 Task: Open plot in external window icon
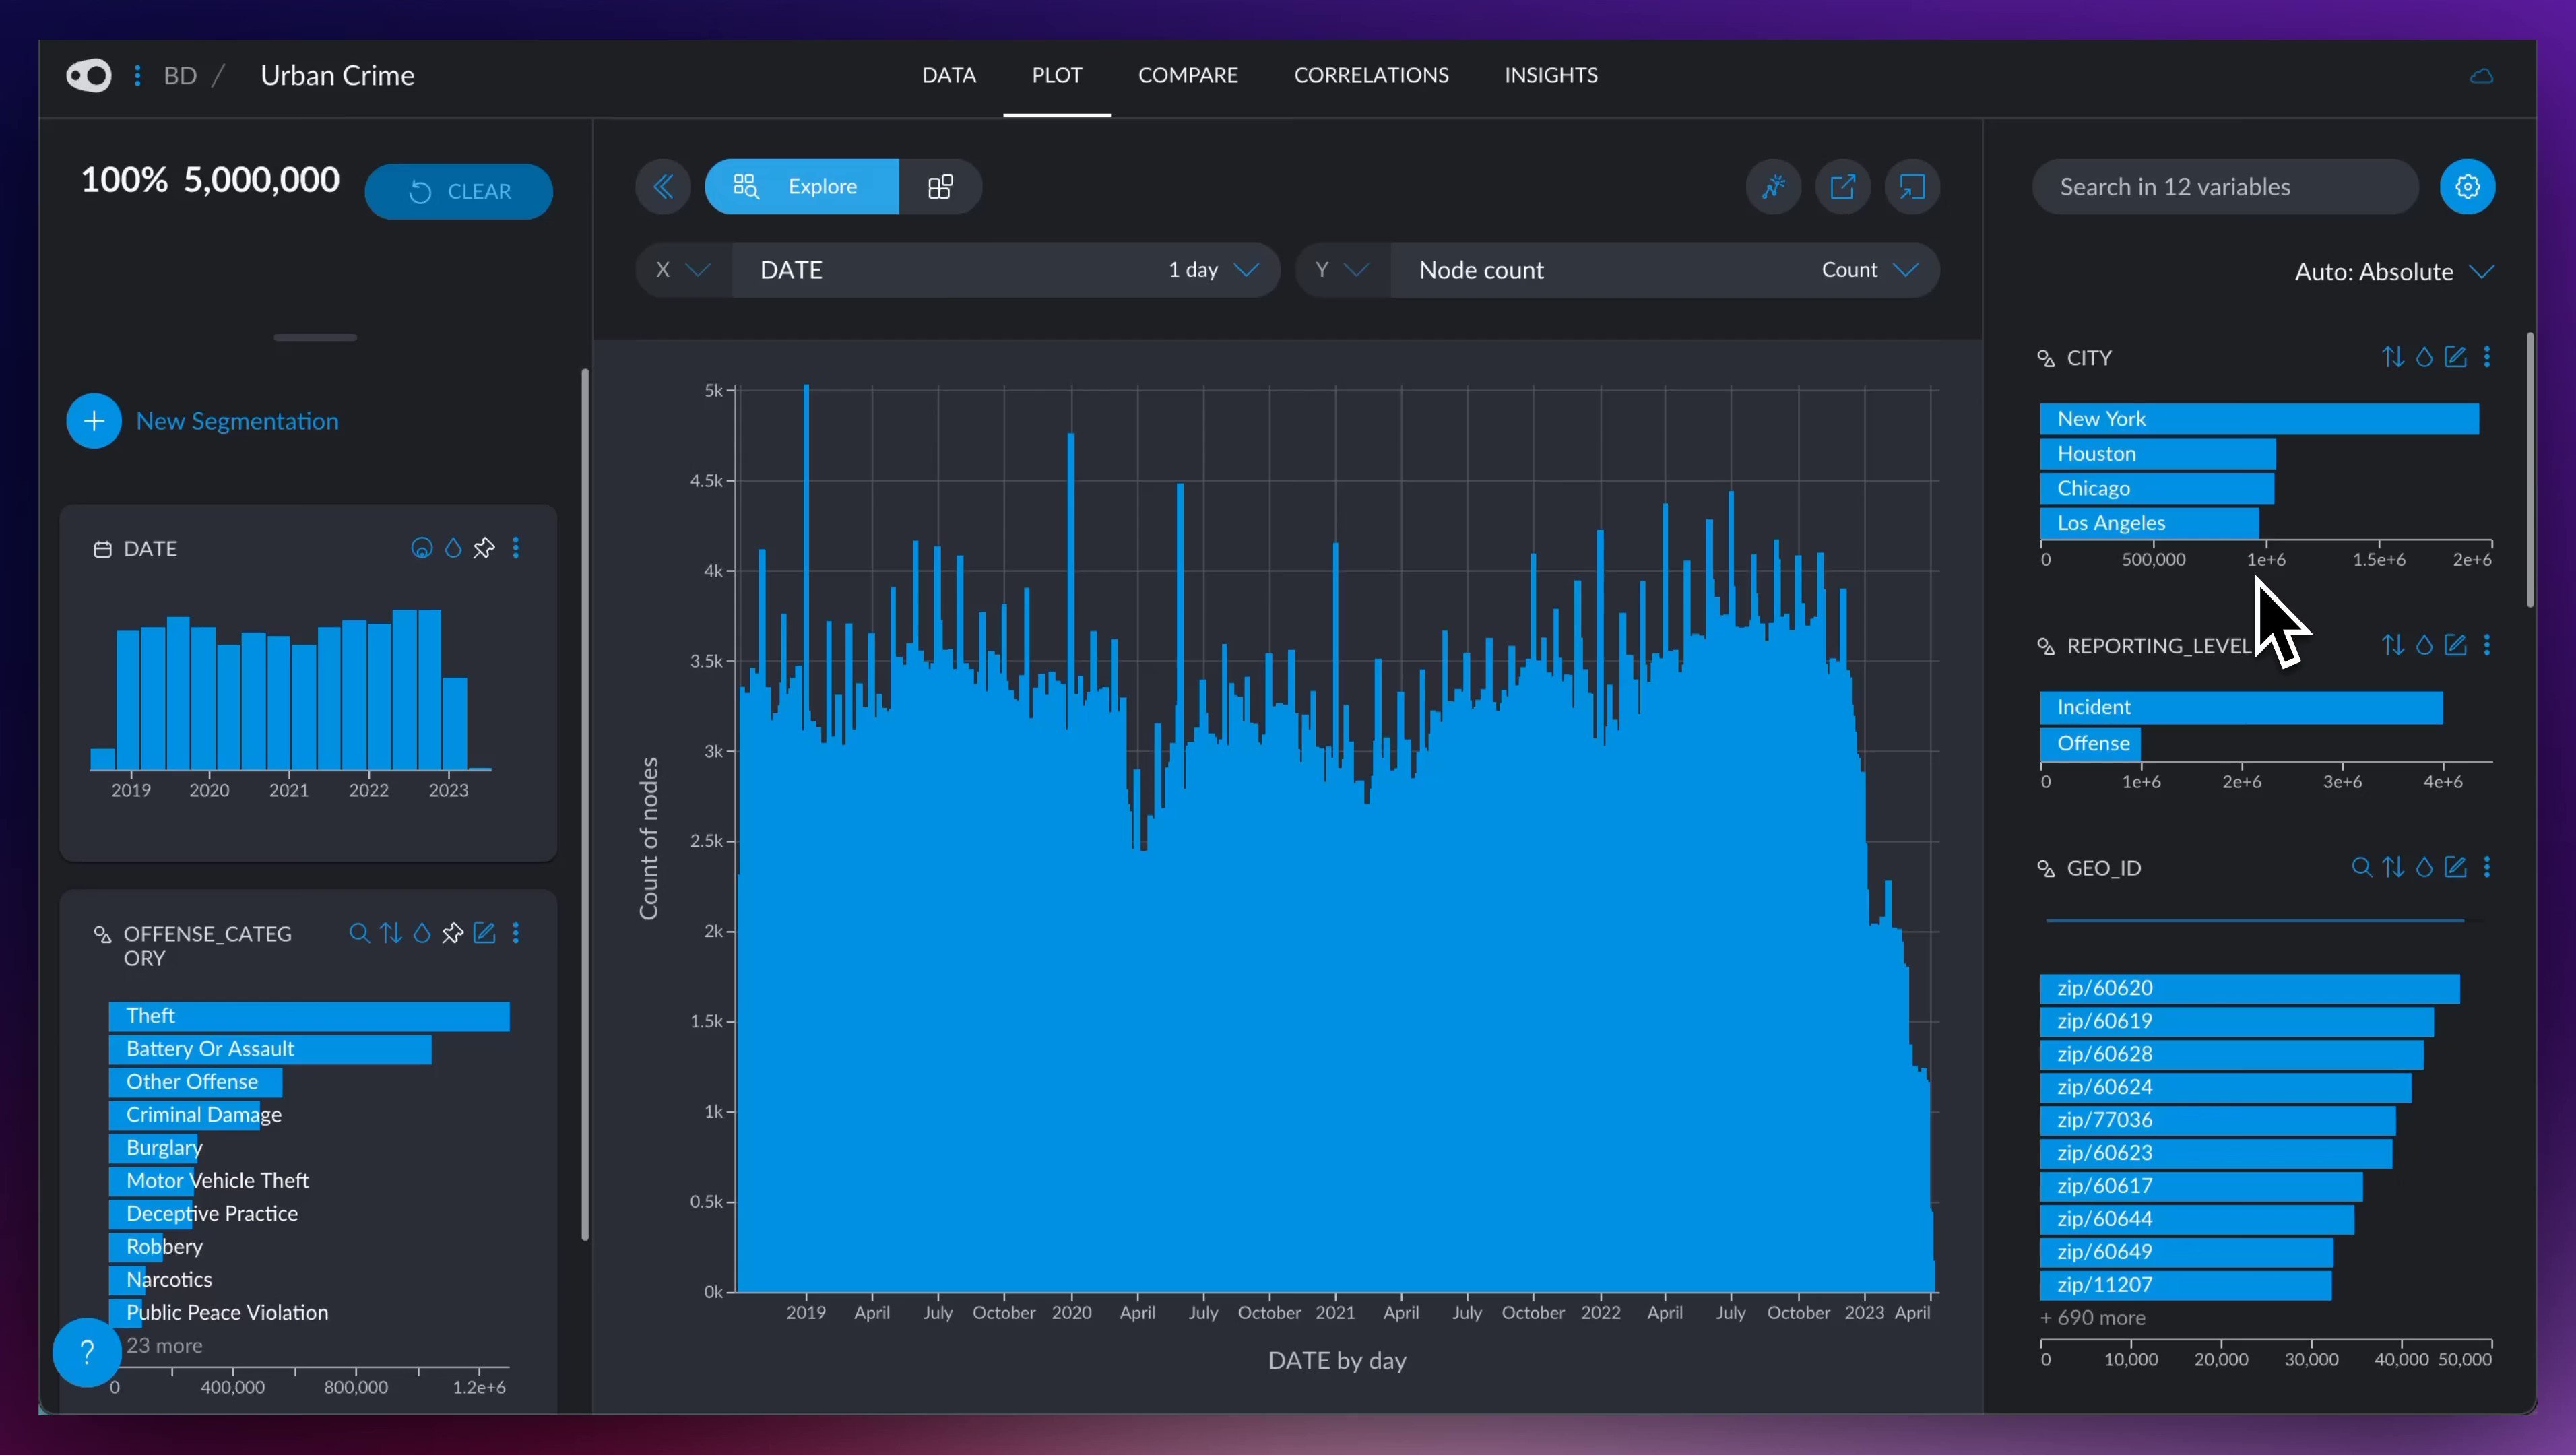tap(1842, 187)
